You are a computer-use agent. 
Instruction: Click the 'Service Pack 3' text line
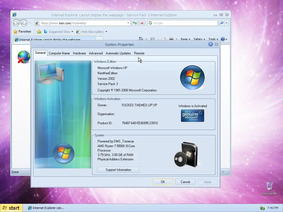[108, 84]
